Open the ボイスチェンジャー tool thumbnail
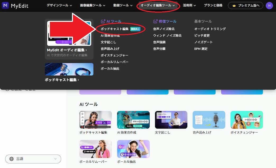The height and width of the screenshot is (168, 276). pos(247,120)
